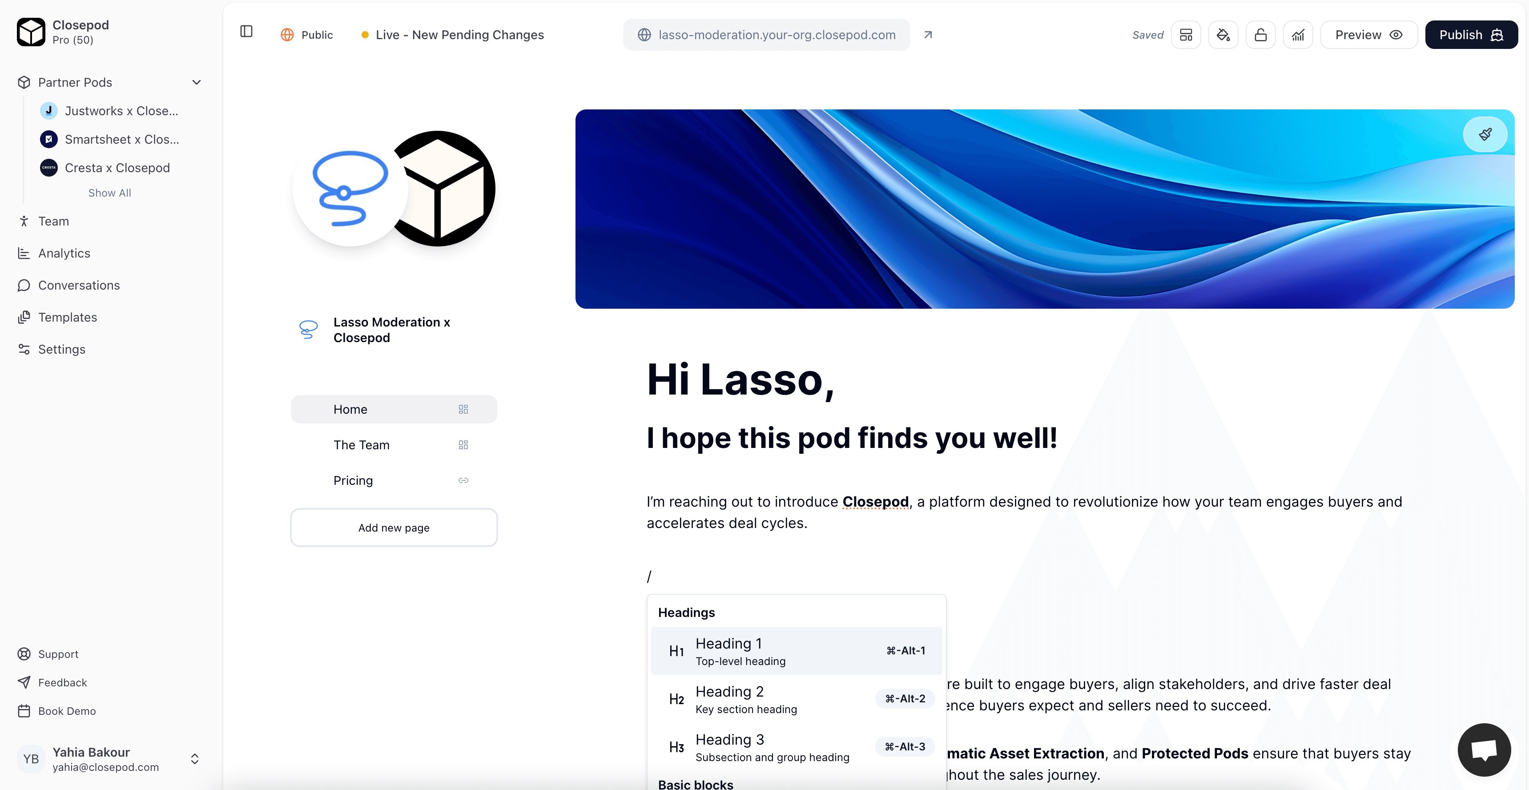Open Templates in sidebar
The image size is (1529, 790).
(x=68, y=318)
